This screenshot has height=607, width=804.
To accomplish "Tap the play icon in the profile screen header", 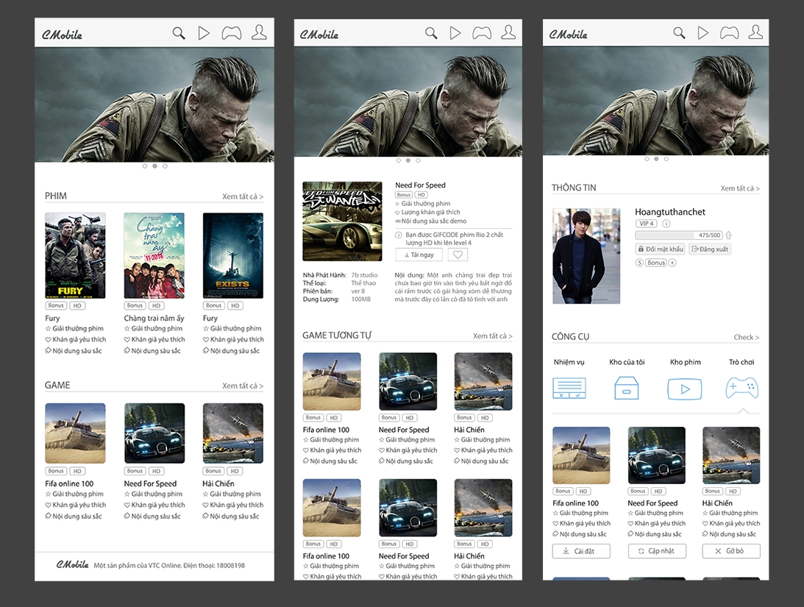I will pyautogui.click(x=703, y=33).
